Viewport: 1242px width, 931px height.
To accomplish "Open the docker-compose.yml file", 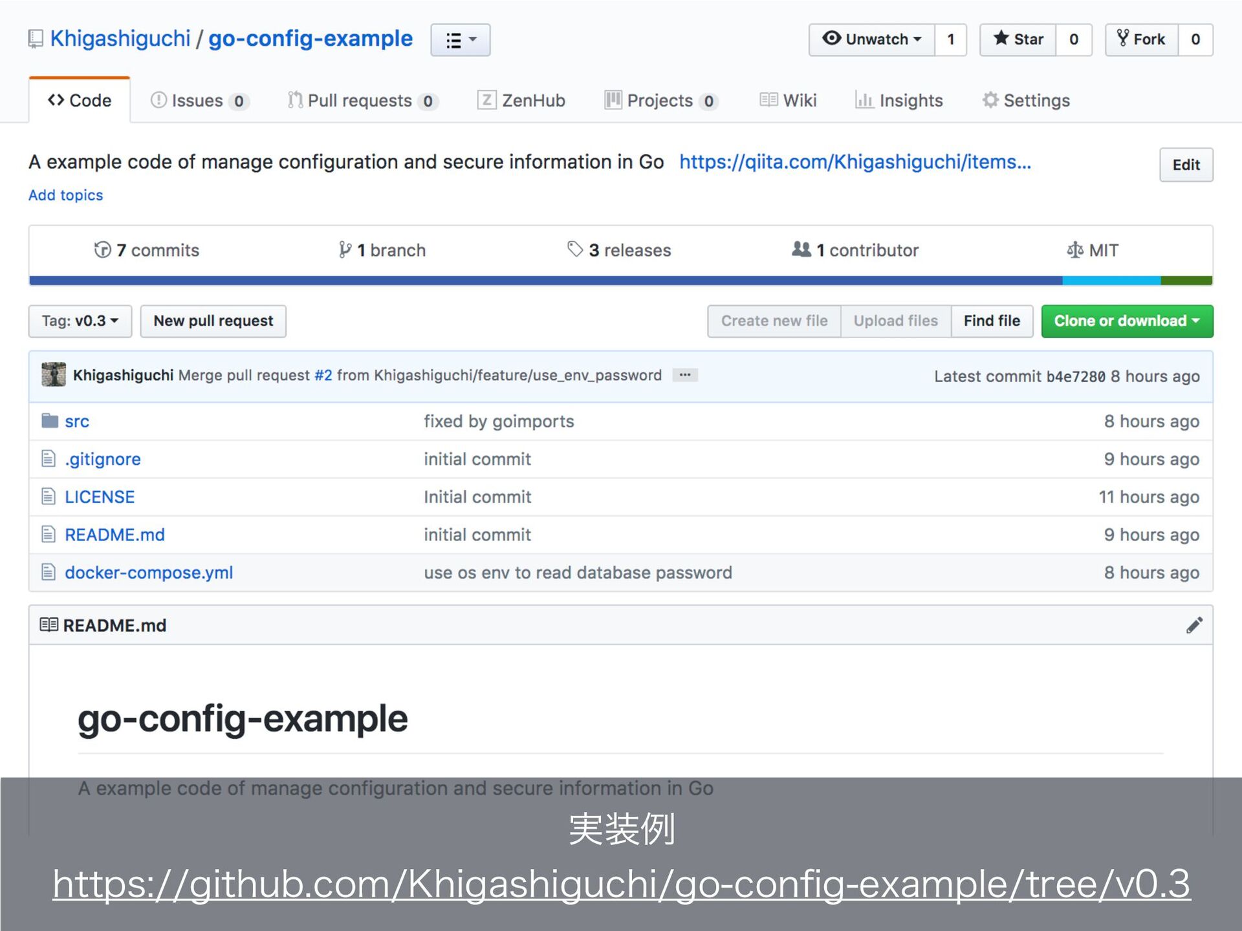I will 149,573.
